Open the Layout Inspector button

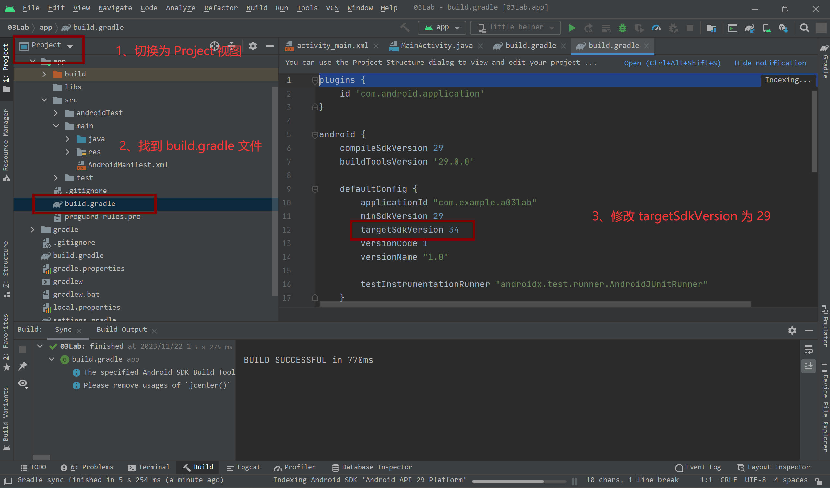773,467
